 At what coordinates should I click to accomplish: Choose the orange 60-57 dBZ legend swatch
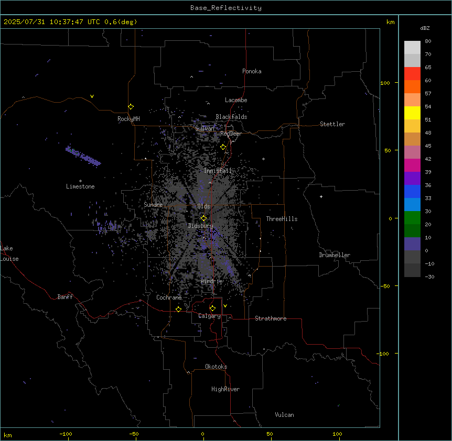[x=412, y=86]
